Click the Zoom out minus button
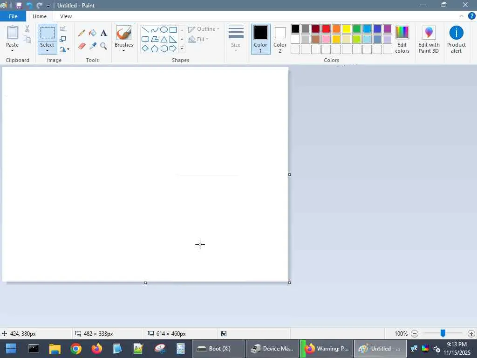 tap(414, 334)
